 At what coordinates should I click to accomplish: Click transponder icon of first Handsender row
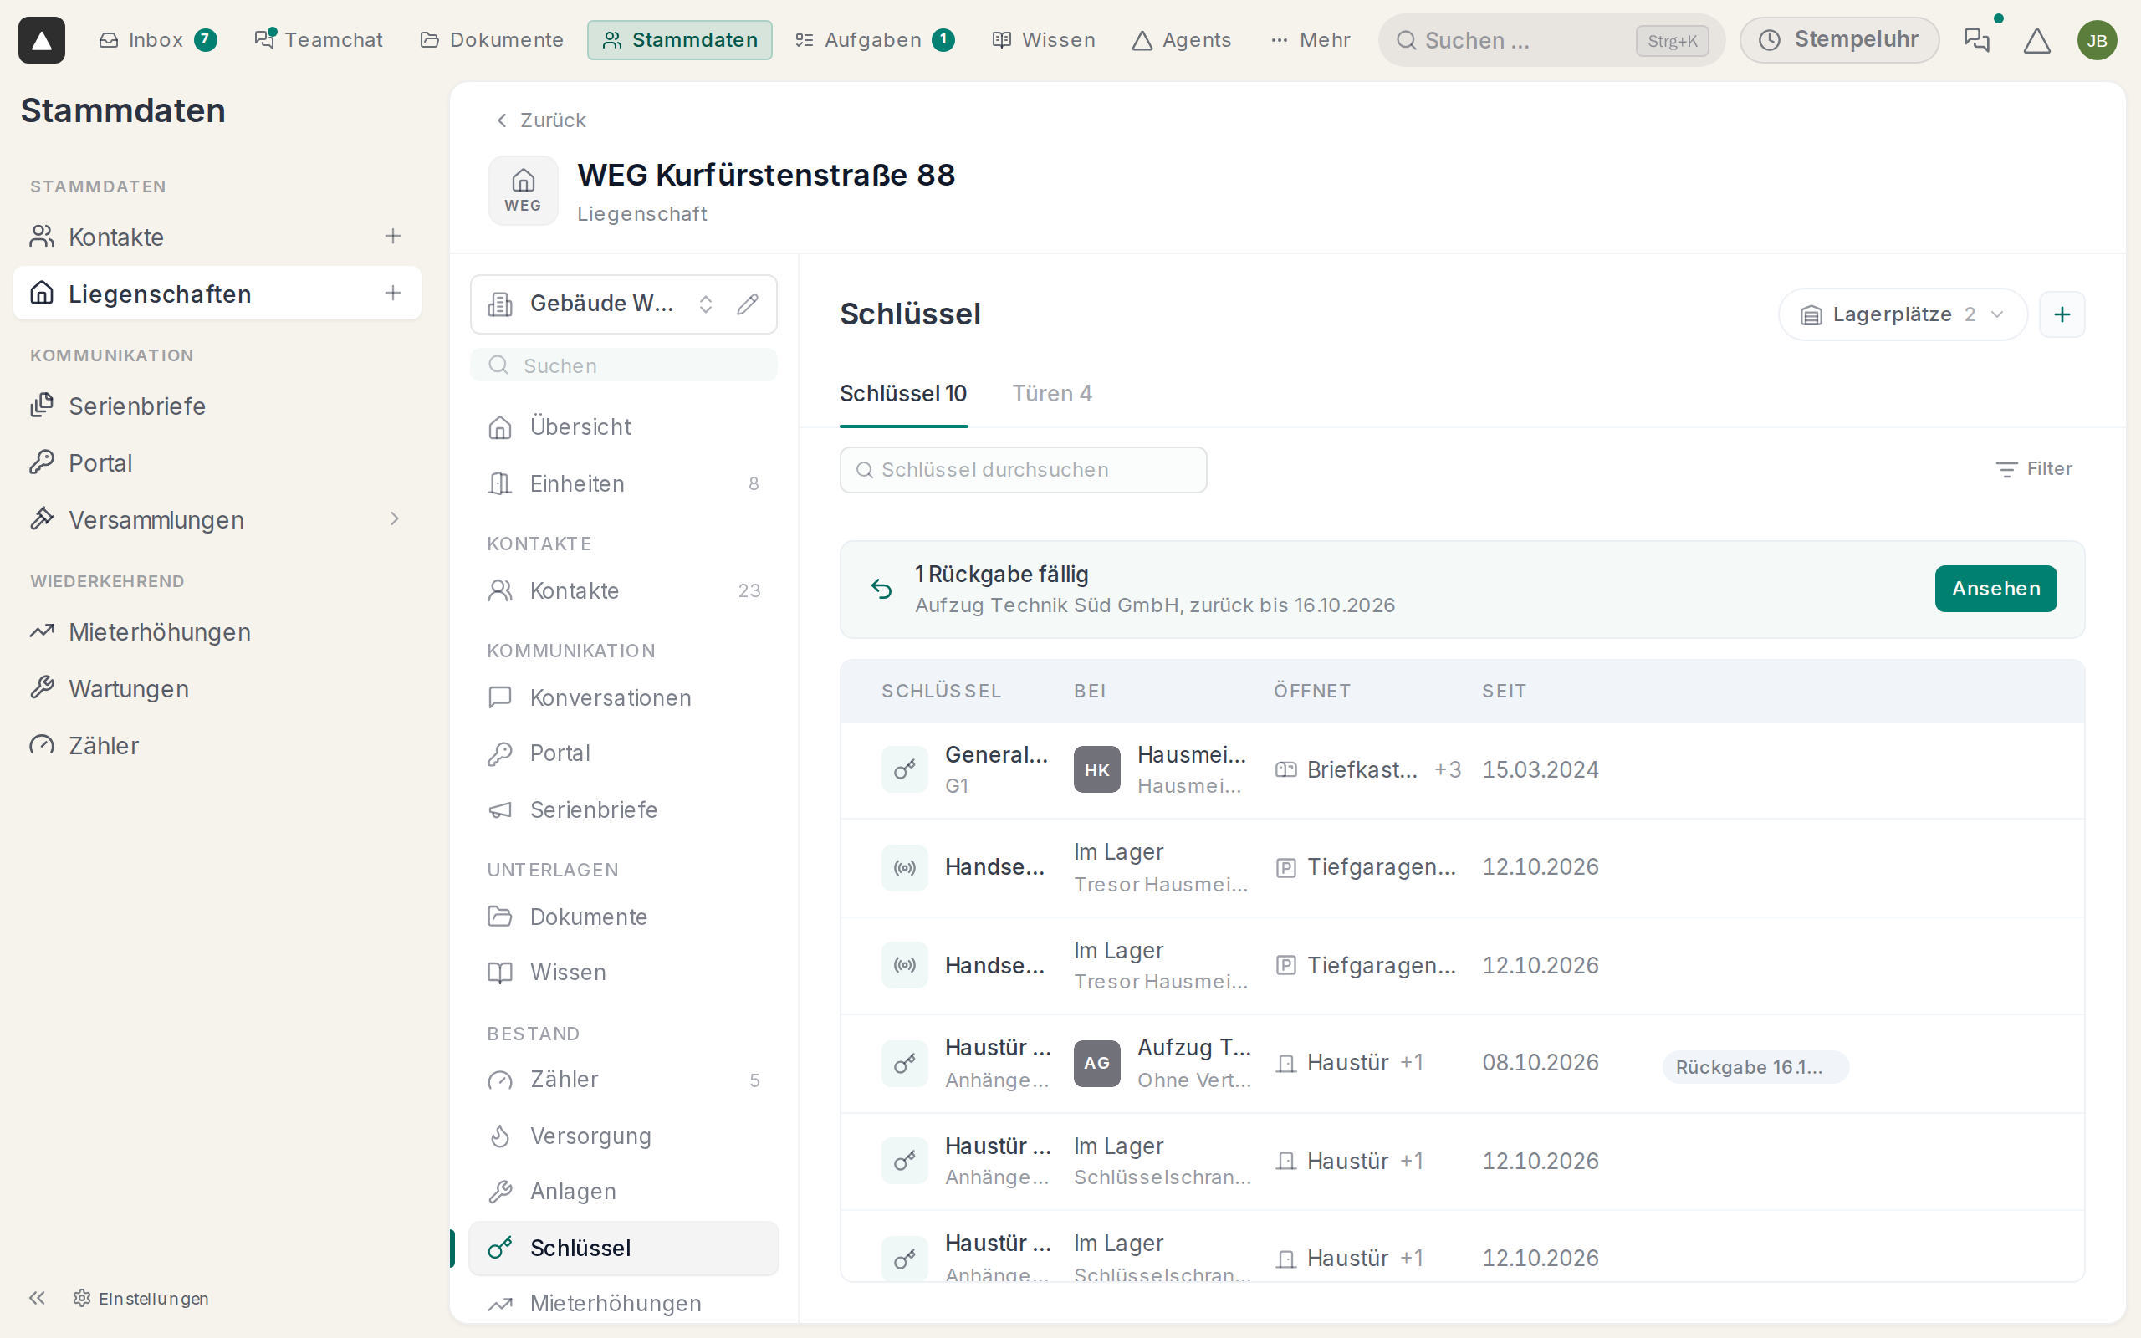(904, 867)
